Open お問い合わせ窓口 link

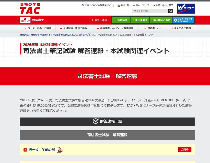[164, 5]
